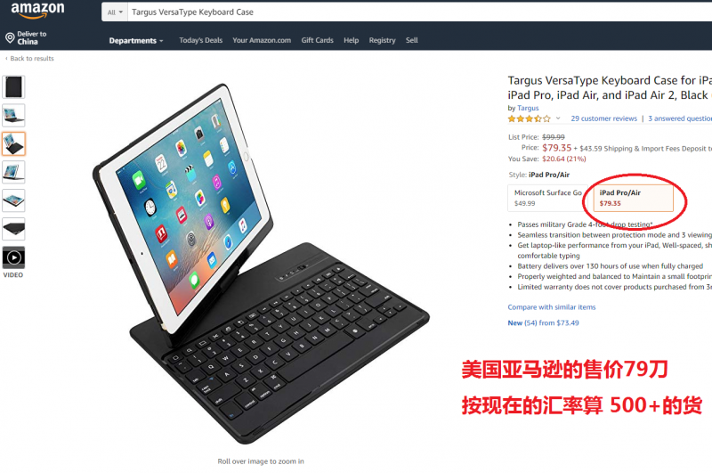Select the highlighted third product thumbnail

13,143
